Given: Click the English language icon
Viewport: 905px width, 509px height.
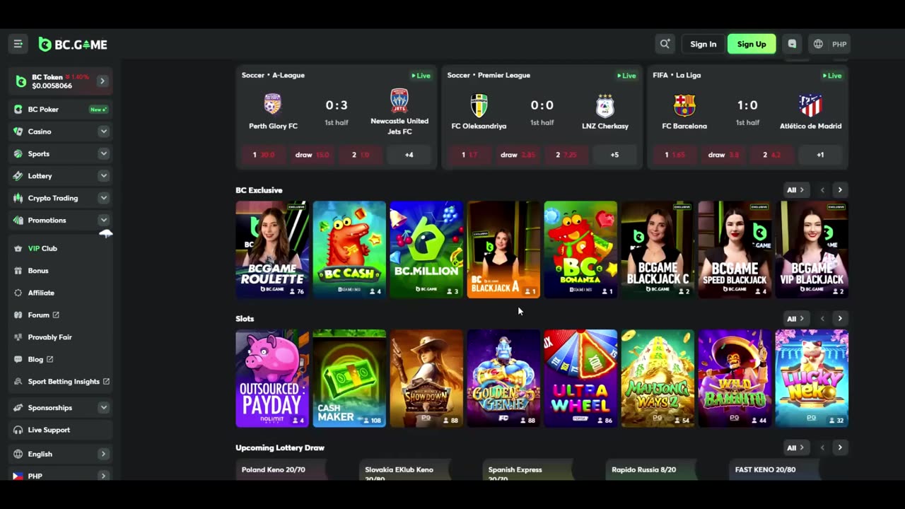Looking at the screenshot, I should tap(18, 454).
